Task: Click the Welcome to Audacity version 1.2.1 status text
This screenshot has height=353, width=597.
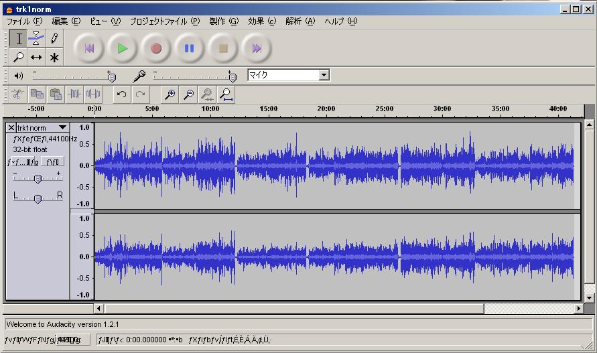Action: (x=63, y=324)
